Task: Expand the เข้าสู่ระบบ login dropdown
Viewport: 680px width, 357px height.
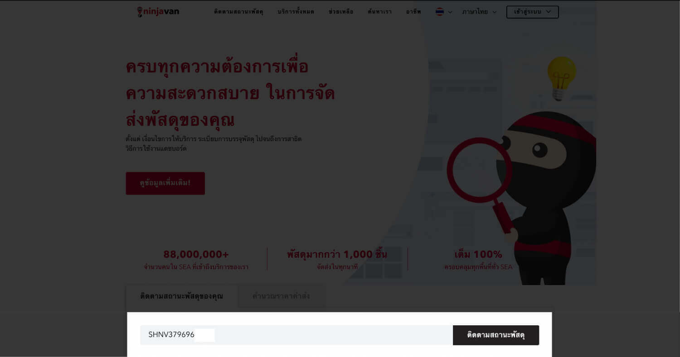Action: [532, 12]
